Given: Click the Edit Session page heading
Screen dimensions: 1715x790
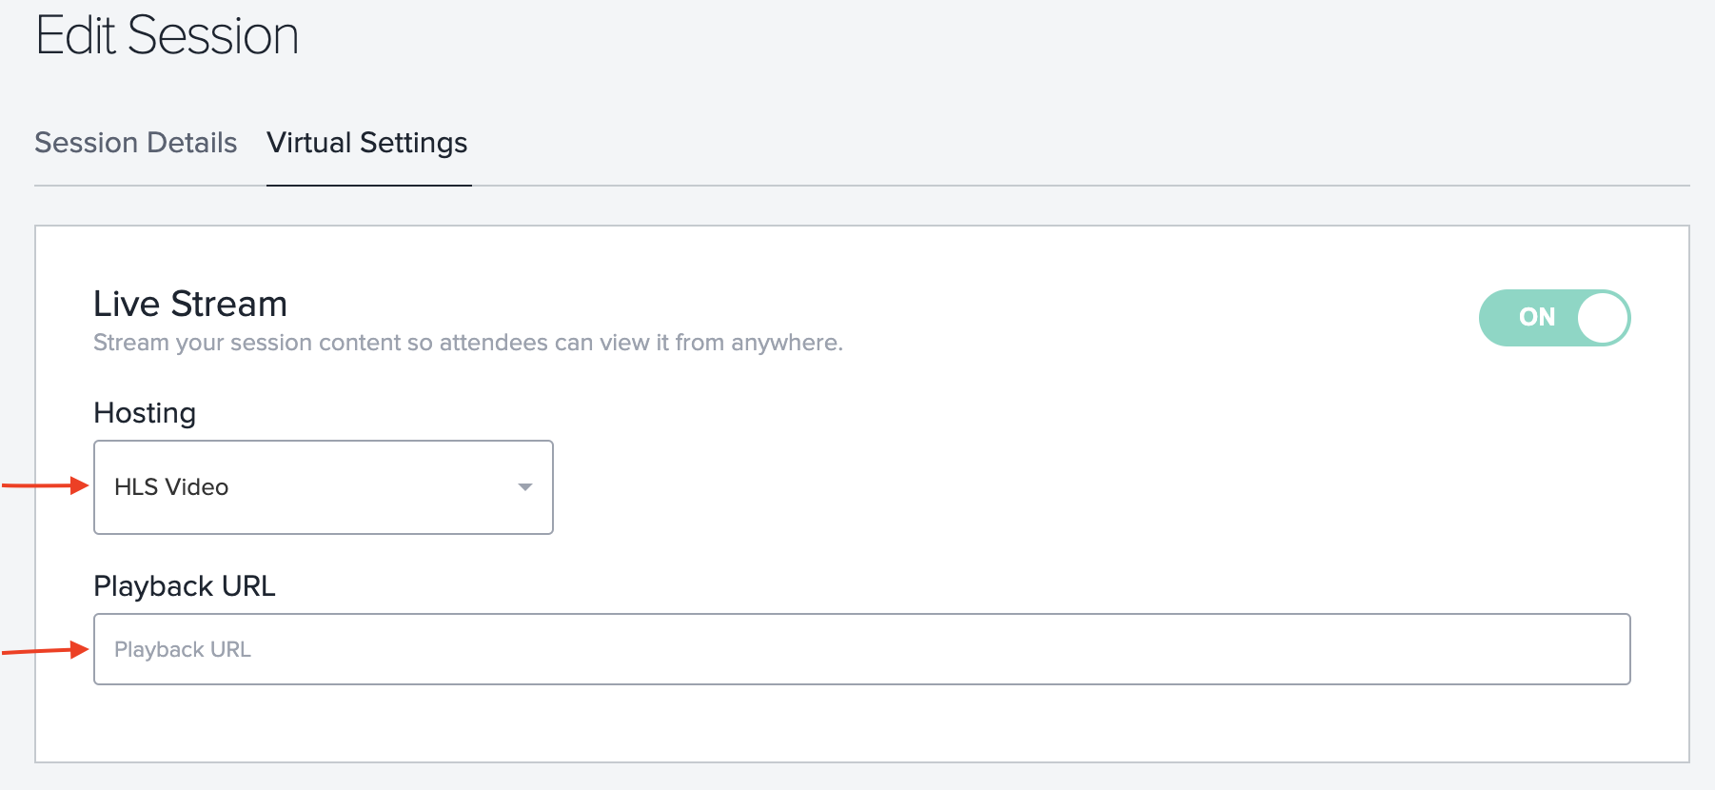Looking at the screenshot, I should coord(168,36).
